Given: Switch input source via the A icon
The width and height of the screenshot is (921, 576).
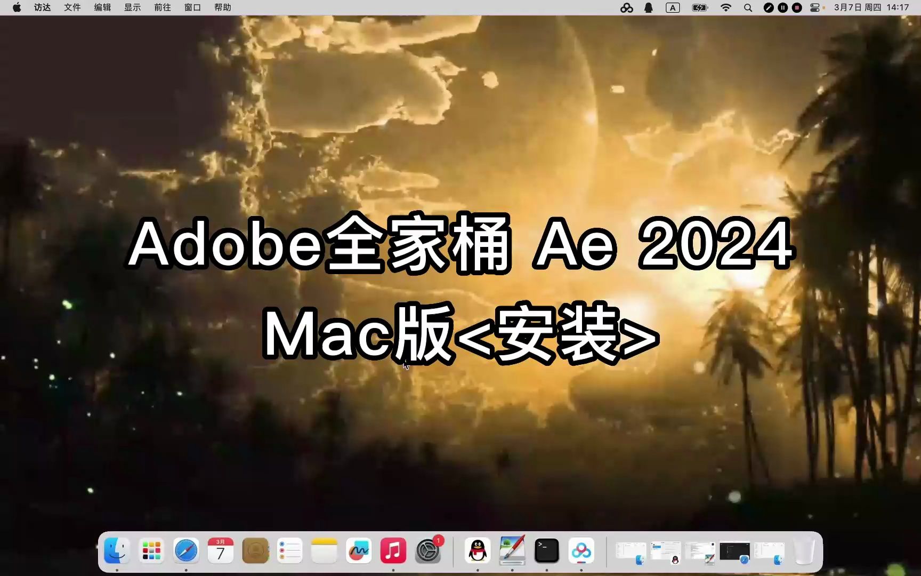Looking at the screenshot, I should [x=673, y=7].
